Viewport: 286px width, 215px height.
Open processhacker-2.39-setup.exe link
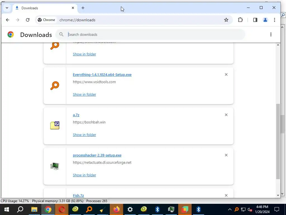point(97,155)
